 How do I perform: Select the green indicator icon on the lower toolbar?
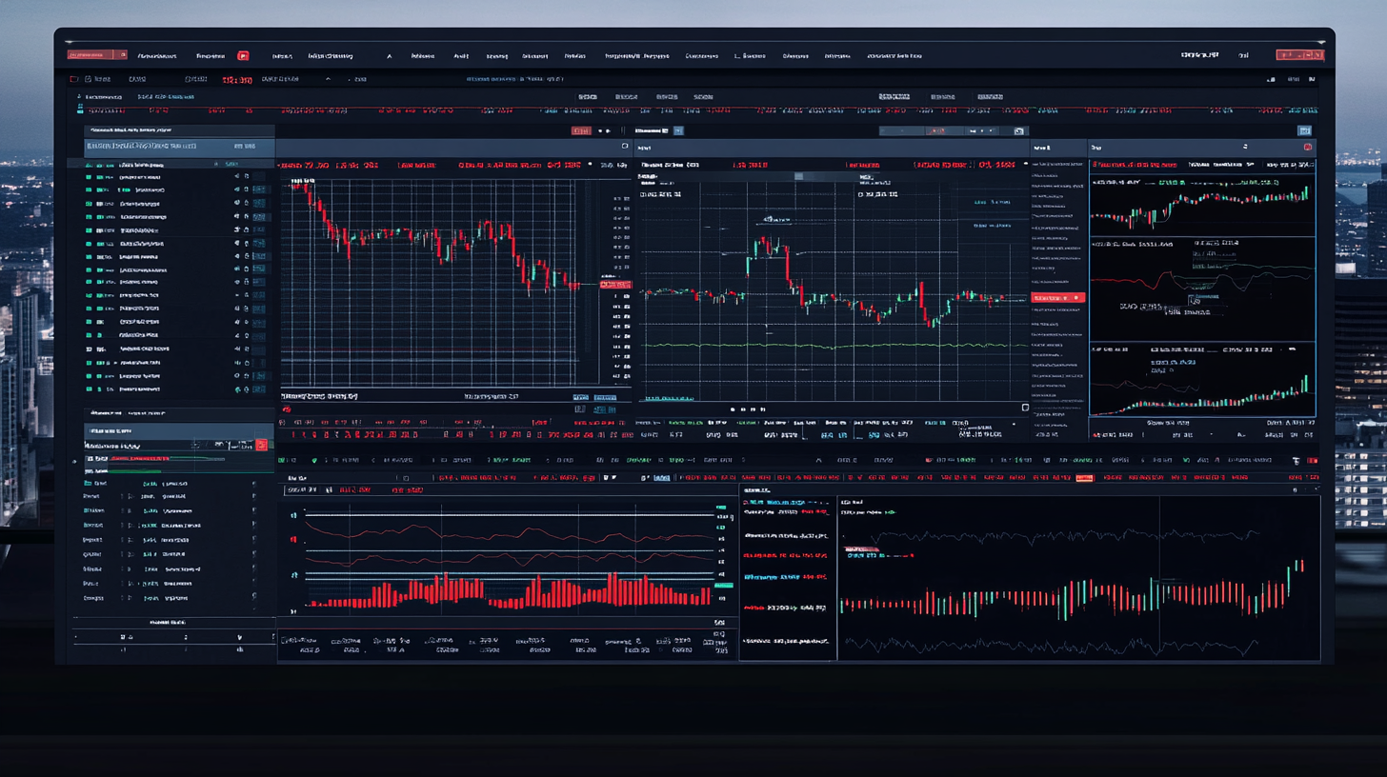[314, 459]
